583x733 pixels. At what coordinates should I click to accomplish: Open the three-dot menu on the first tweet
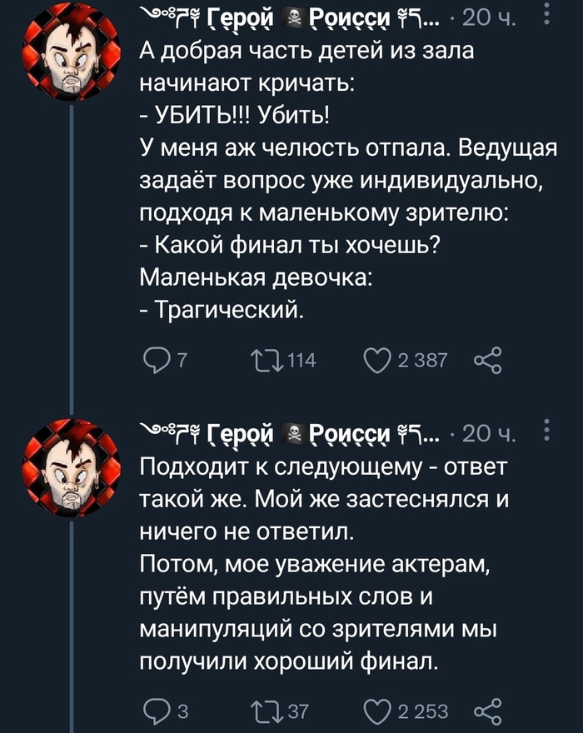(x=545, y=15)
